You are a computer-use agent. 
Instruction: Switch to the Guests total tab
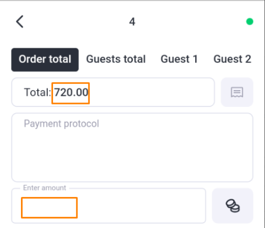point(116,59)
